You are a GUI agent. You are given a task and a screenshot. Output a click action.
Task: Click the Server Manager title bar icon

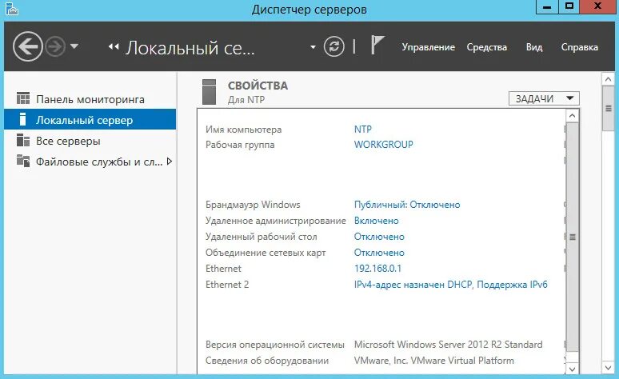click(12, 8)
